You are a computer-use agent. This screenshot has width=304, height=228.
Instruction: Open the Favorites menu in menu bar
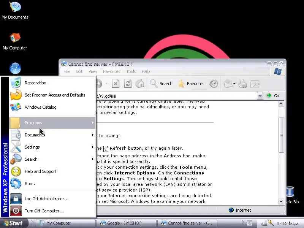coord(112,71)
